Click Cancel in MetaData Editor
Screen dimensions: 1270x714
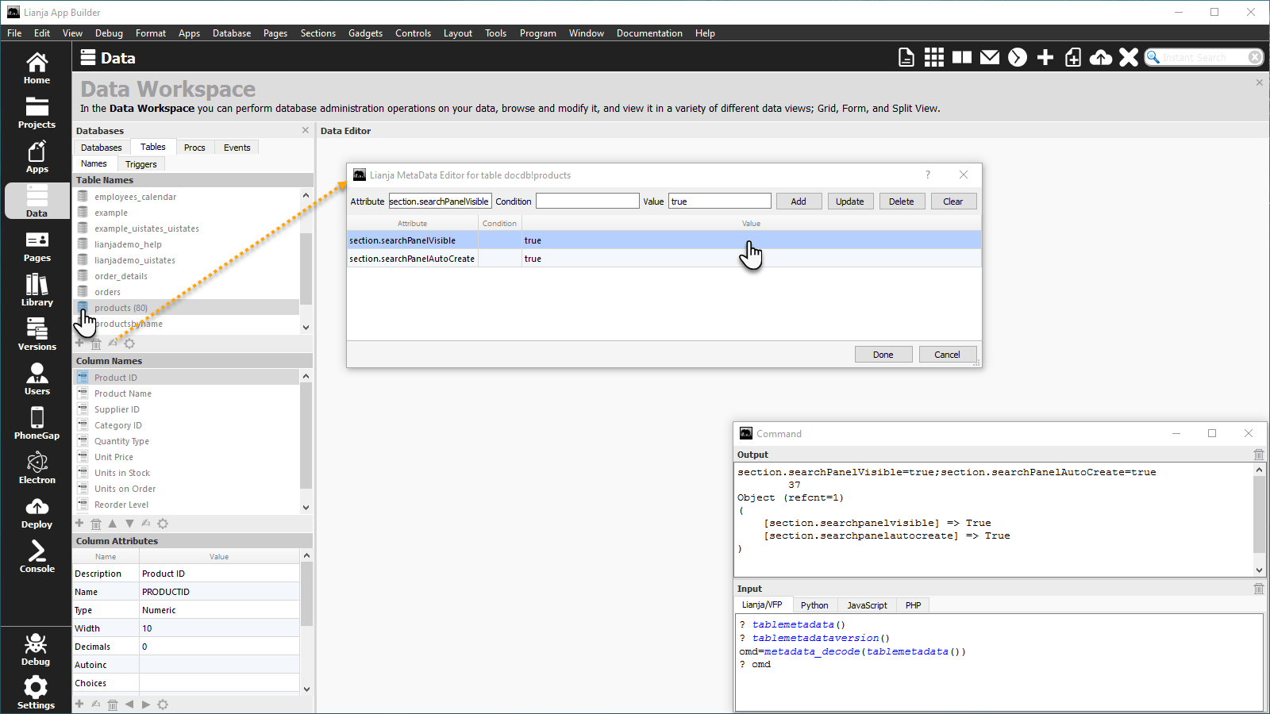click(947, 355)
